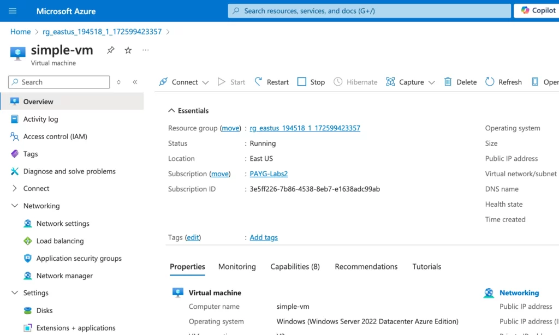Open the Capture dropdown arrow
The height and width of the screenshot is (335, 559).
431,82
